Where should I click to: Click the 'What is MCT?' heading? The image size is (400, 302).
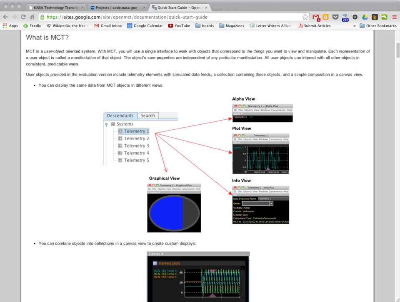point(47,38)
